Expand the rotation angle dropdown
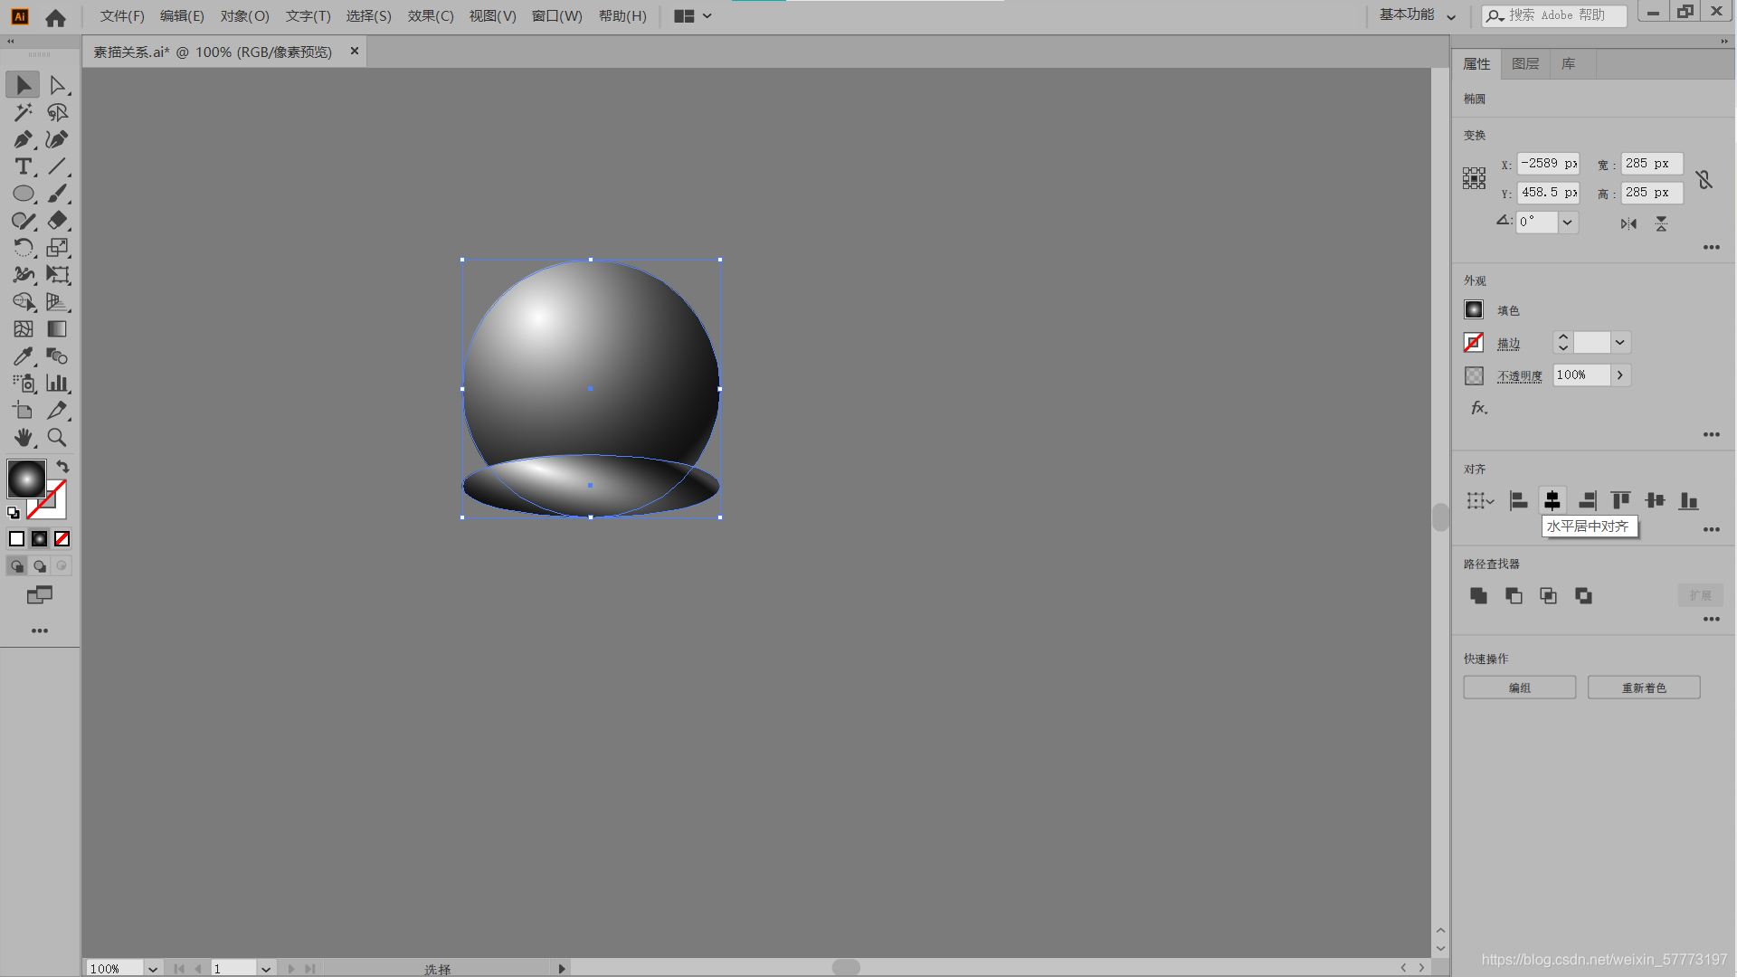Viewport: 1737px width, 977px height. pyautogui.click(x=1568, y=223)
